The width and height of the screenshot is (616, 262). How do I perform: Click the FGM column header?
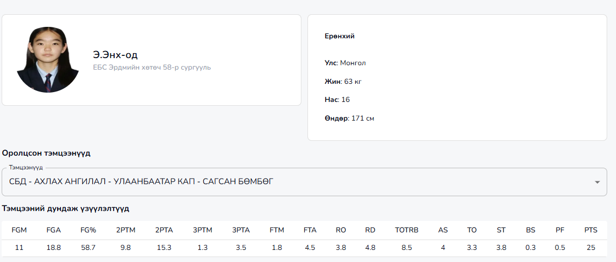pyautogui.click(x=19, y=230)
